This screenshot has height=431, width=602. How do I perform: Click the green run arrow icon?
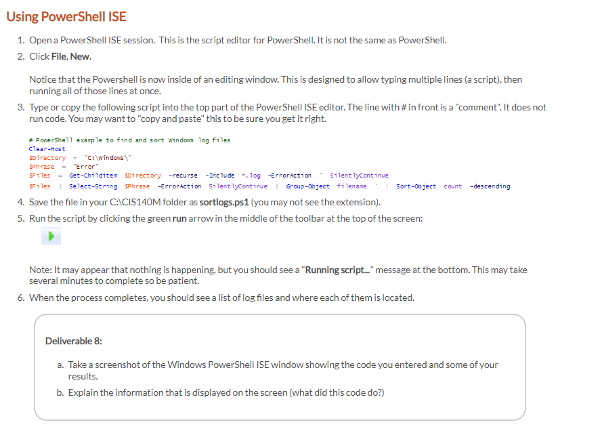(x=50, y=235)
